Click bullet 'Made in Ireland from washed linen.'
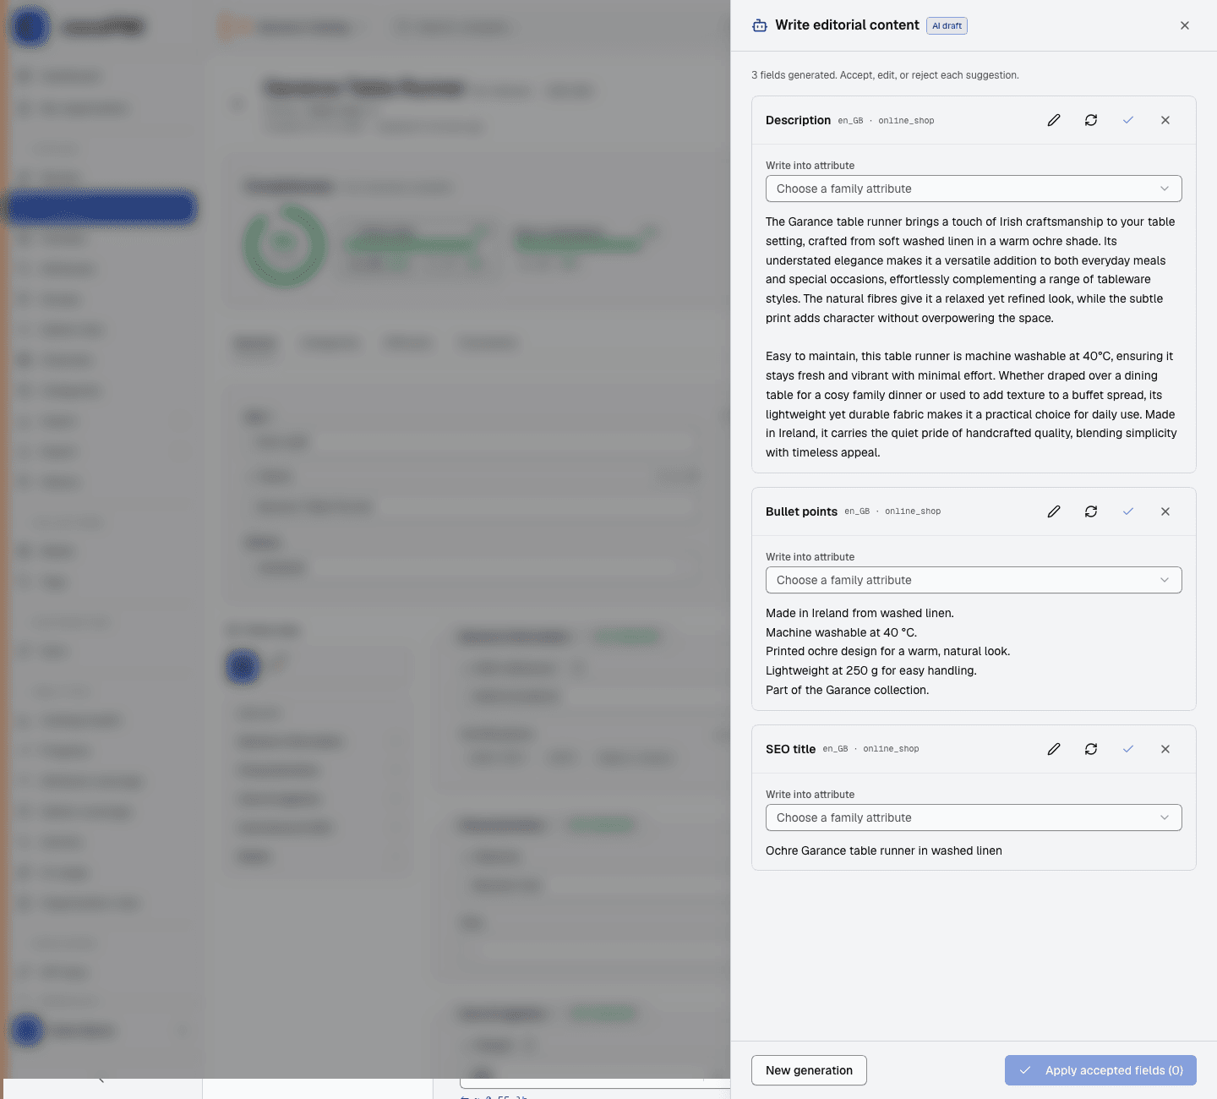 [860, 613]
